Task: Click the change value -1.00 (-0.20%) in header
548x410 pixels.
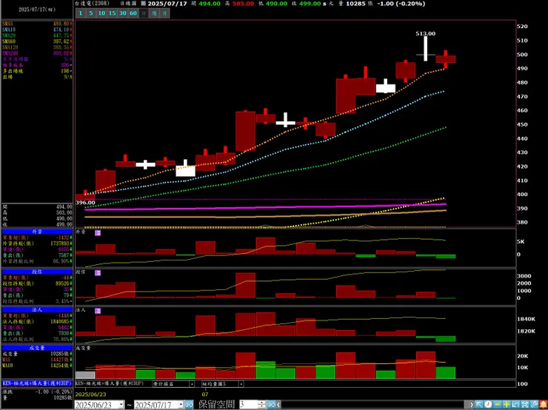Action: (x=403, y=4)
